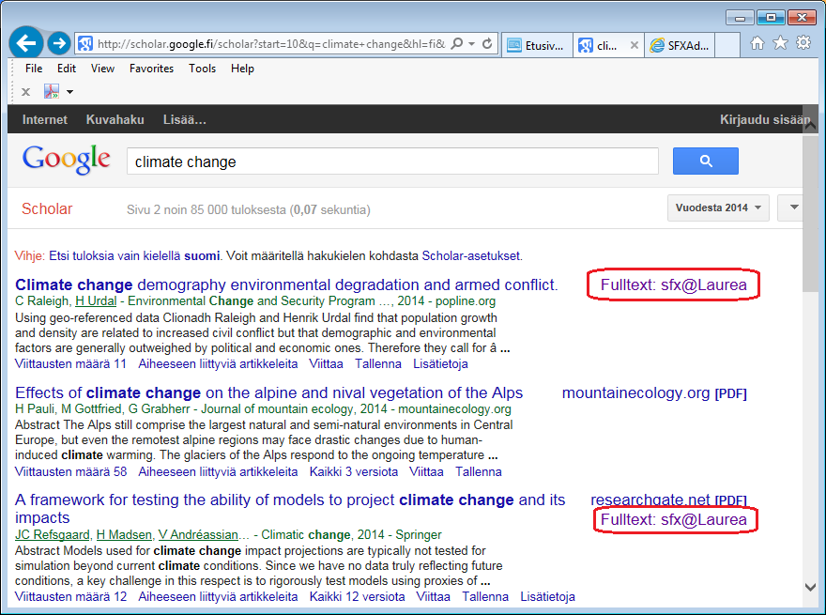Click the vertical scrollbar up arrow

tap(811, 126)
